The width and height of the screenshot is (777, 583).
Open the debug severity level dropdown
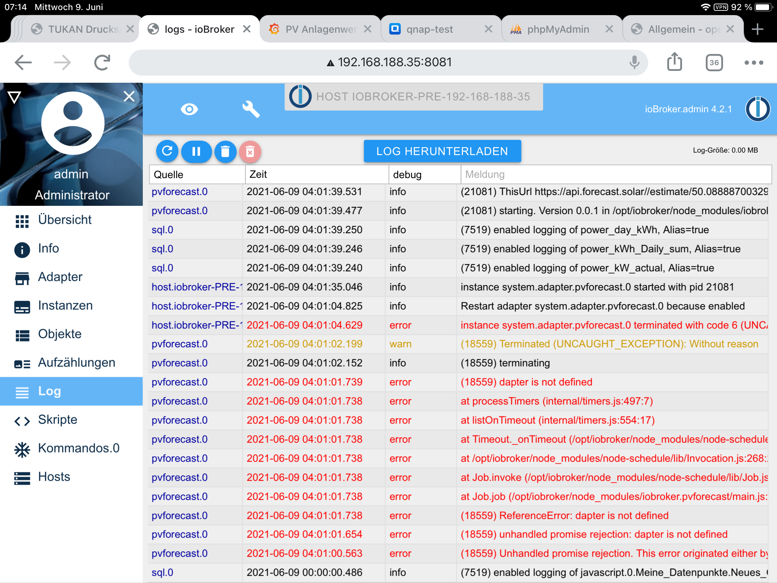pyautogui.click(x=424, y=175)
